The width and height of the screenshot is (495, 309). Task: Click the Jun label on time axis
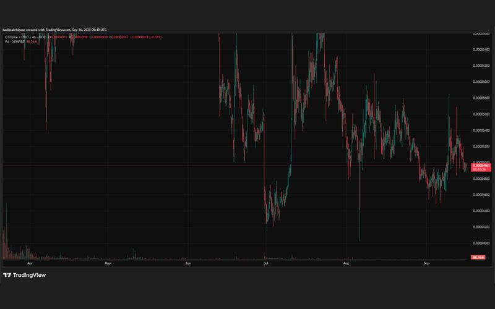pyautogui.click(x=188, y=263)
